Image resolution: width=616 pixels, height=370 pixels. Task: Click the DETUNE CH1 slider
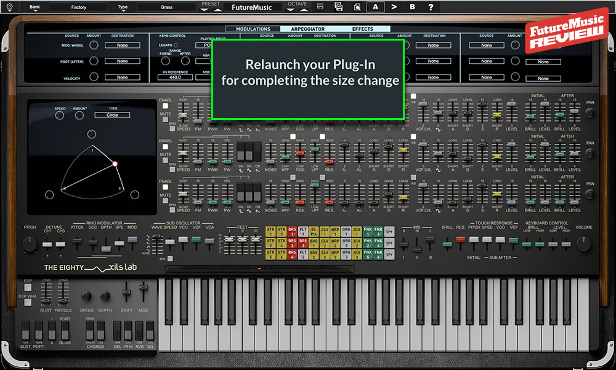coord(47,245)
